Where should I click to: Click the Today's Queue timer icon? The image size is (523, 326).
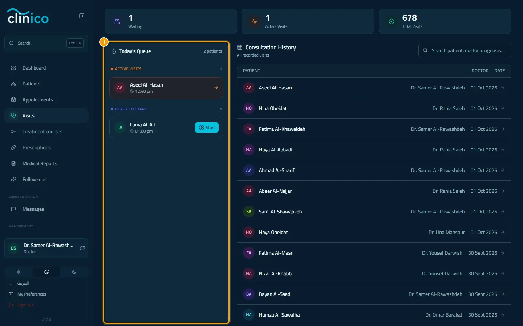tap(114, 51)
